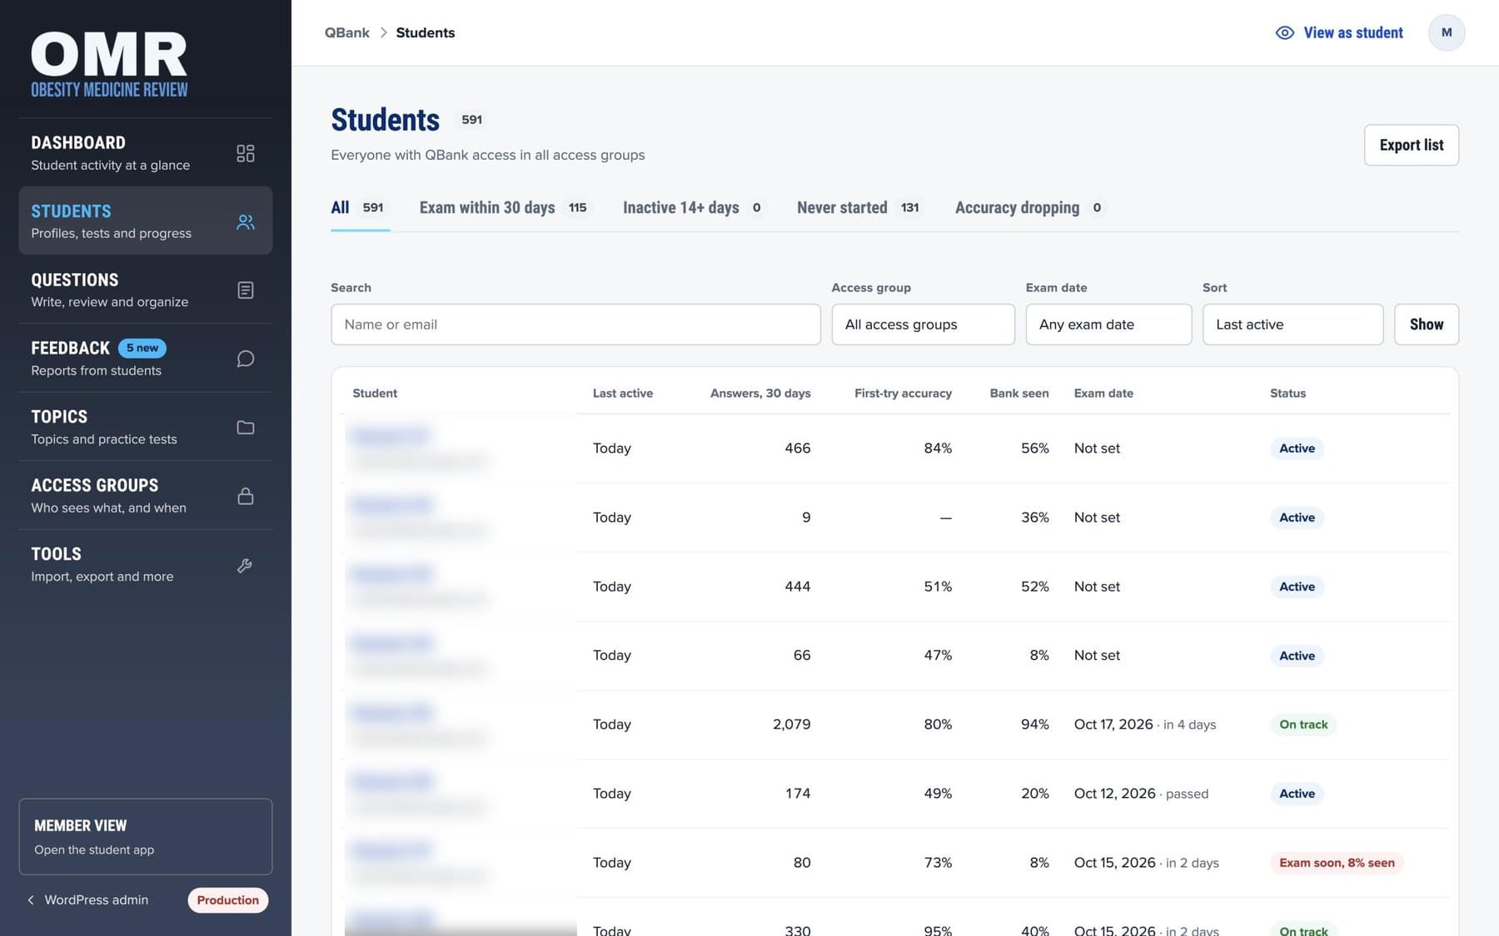Click the Topics folder icon
The image size is (1499, 936).
tap(245, 428)
